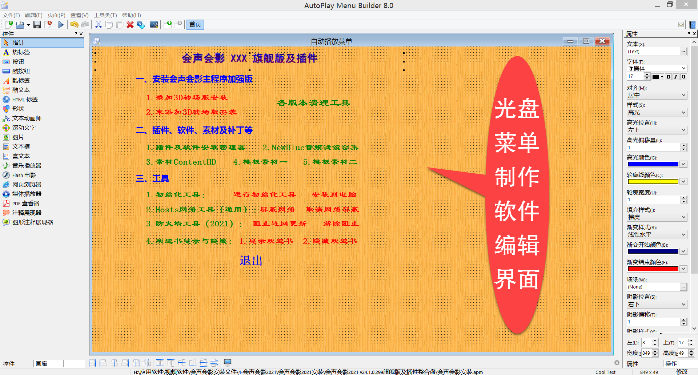The image size is (698, 375).
Task: Pin the Properties panel
Action: pyautogui.click(x=689, y=33)
